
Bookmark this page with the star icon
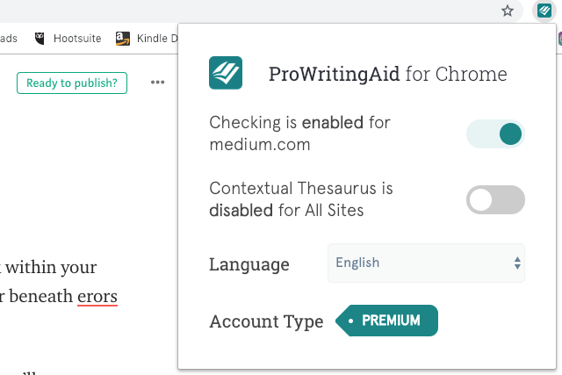point(508,11)
